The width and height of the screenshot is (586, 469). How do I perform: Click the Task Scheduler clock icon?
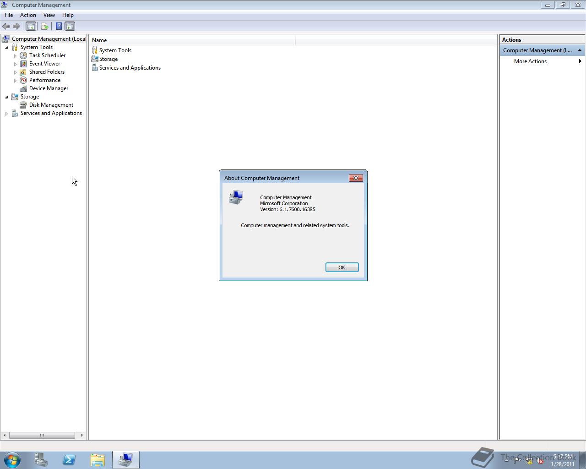[23, 55]
